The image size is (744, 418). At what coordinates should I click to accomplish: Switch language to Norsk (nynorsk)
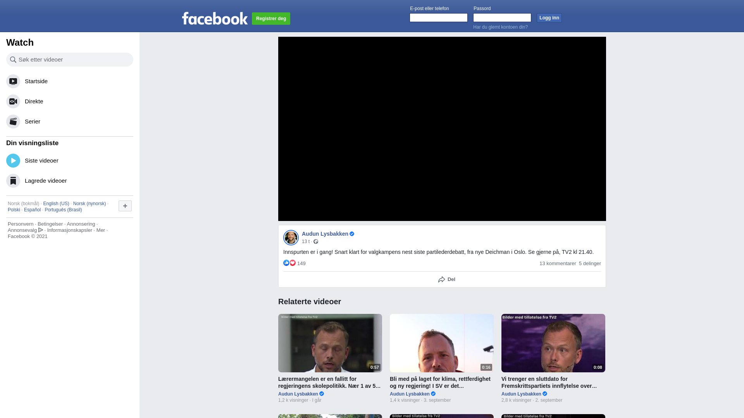click(x=90, y=204)
